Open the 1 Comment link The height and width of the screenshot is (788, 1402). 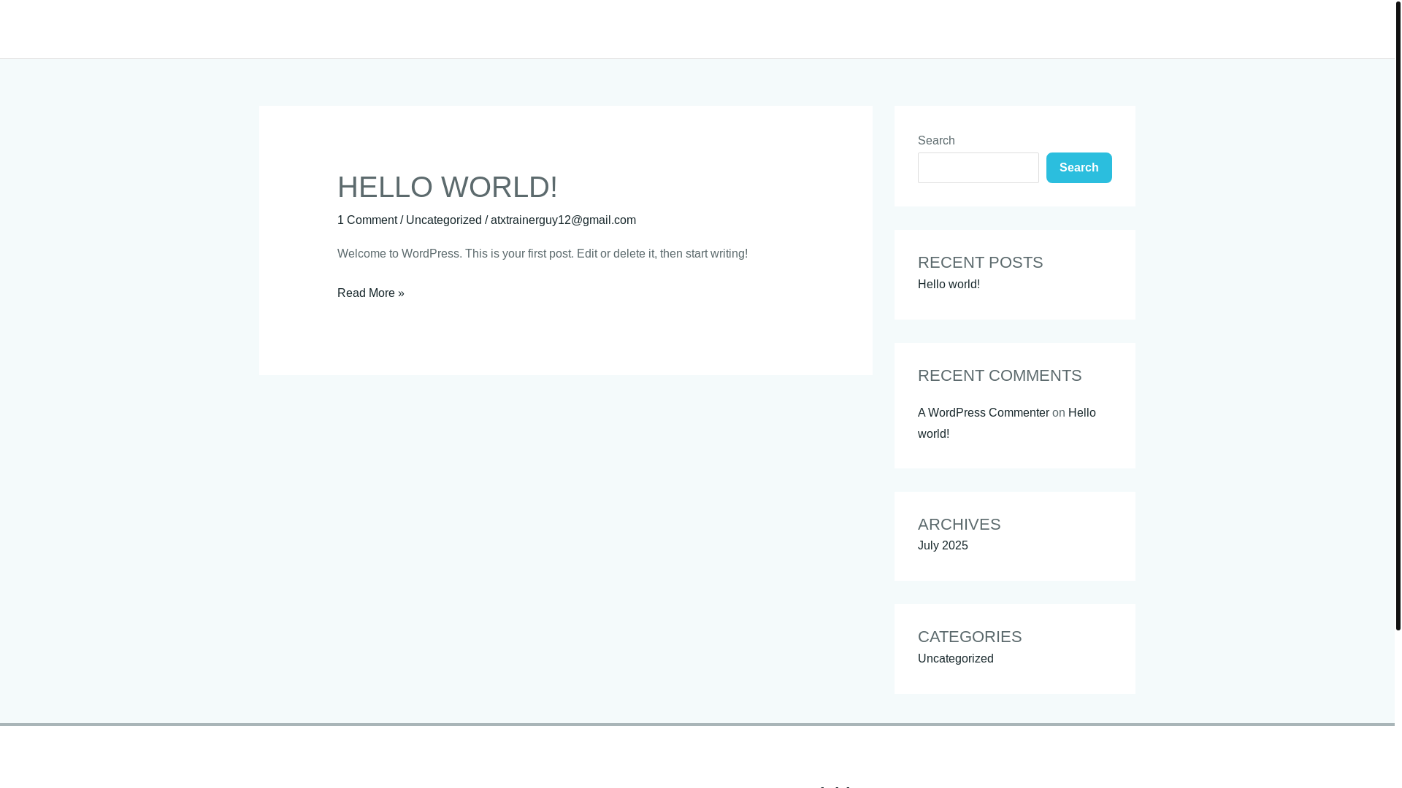coord(367,220)
